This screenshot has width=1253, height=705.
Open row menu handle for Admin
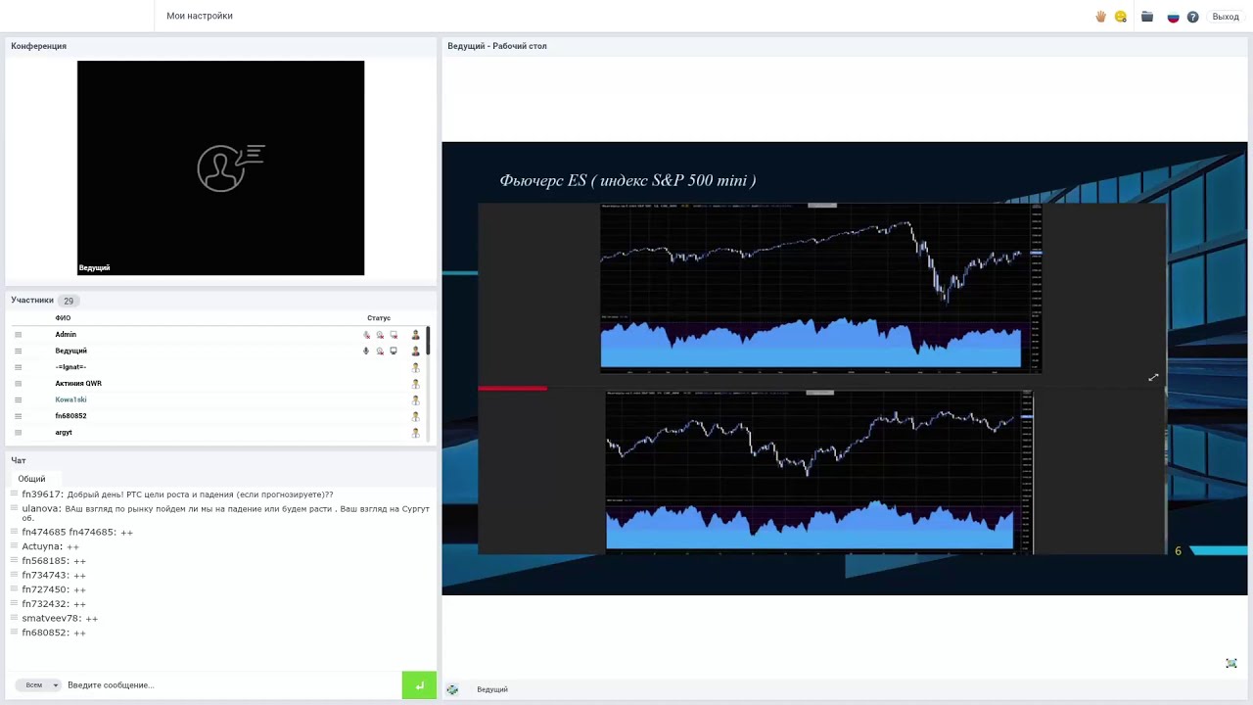pyautogui.click(x=18, y=335)
